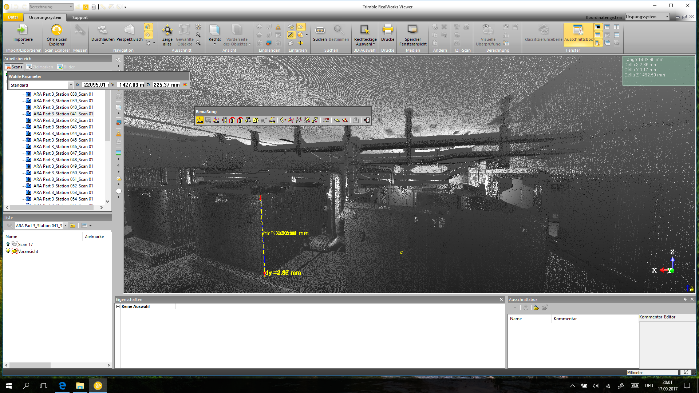This screenshot has height=393, width=699.
Task: Toggle the Voransicht lightbulb visibility
Action: point(8,251)
